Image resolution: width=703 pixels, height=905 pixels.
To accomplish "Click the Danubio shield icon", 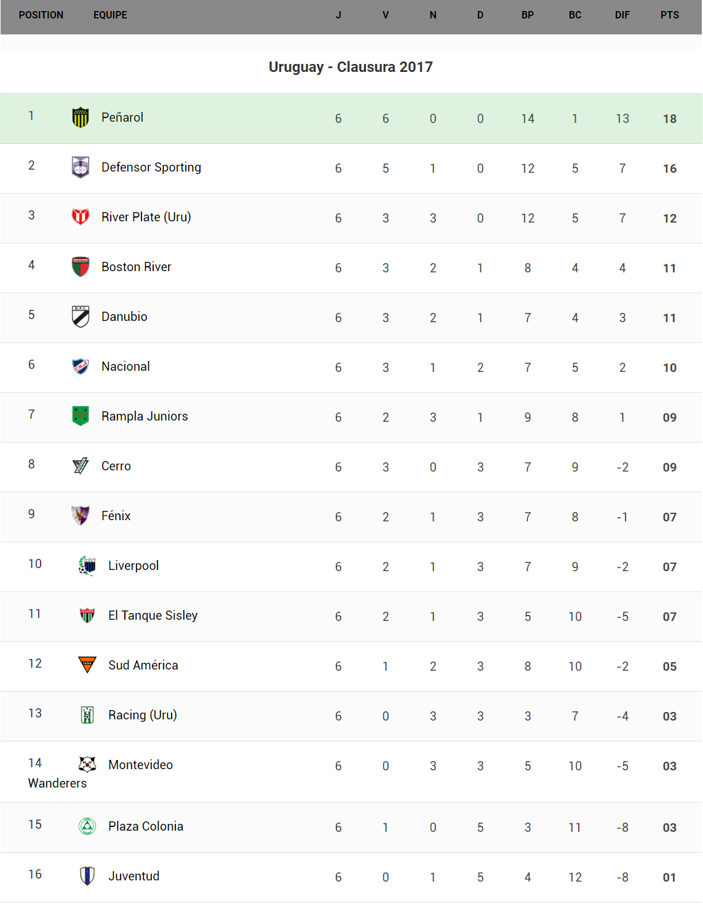I will click(x=81, y=317).
